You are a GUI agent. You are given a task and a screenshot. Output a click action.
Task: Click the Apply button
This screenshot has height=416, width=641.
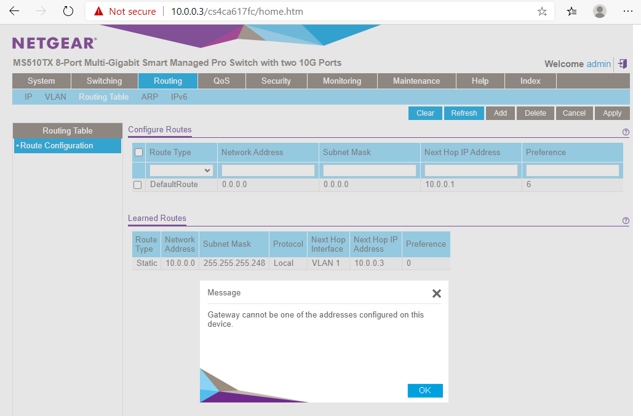click(612, 113)
